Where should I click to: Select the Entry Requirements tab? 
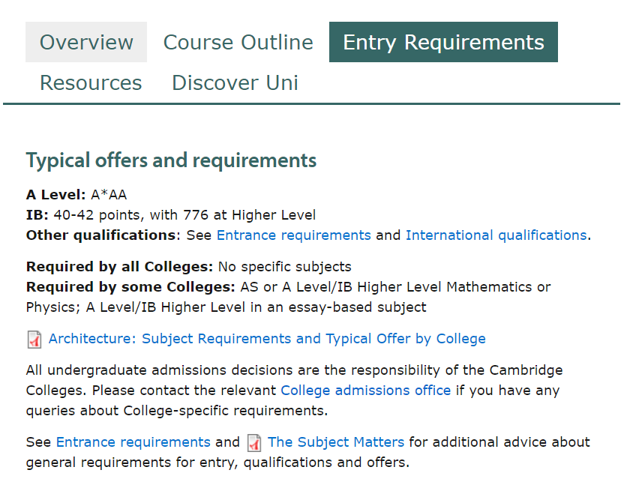tap(443, 42)
